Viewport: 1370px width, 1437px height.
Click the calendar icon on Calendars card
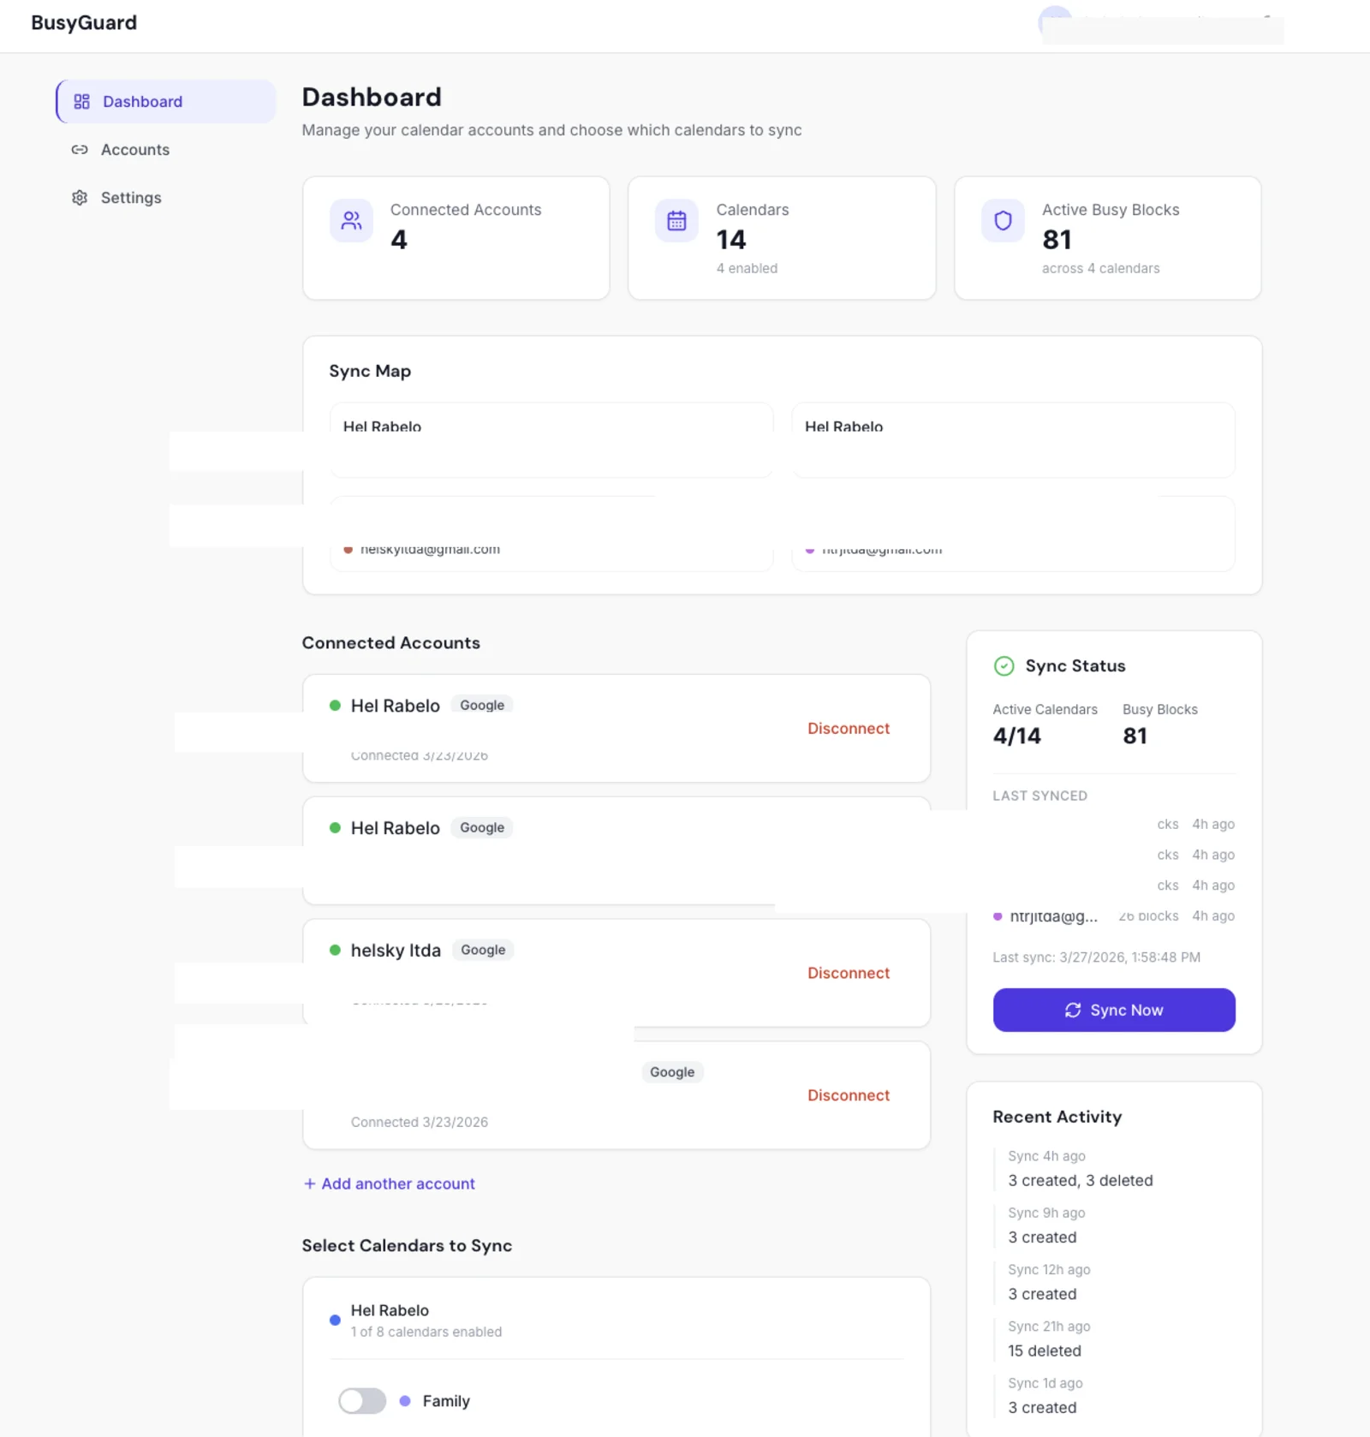tap(676, 220)
